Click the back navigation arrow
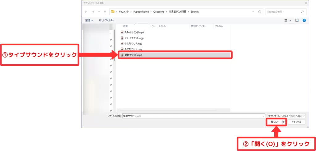The width and height of the screenshot is (316, 151). 86,12
